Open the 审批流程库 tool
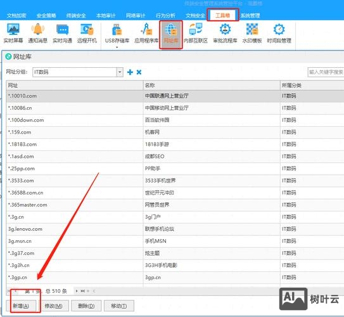 click(x=225, y=33)
